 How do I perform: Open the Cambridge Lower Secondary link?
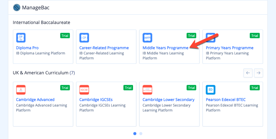point(168,99)
